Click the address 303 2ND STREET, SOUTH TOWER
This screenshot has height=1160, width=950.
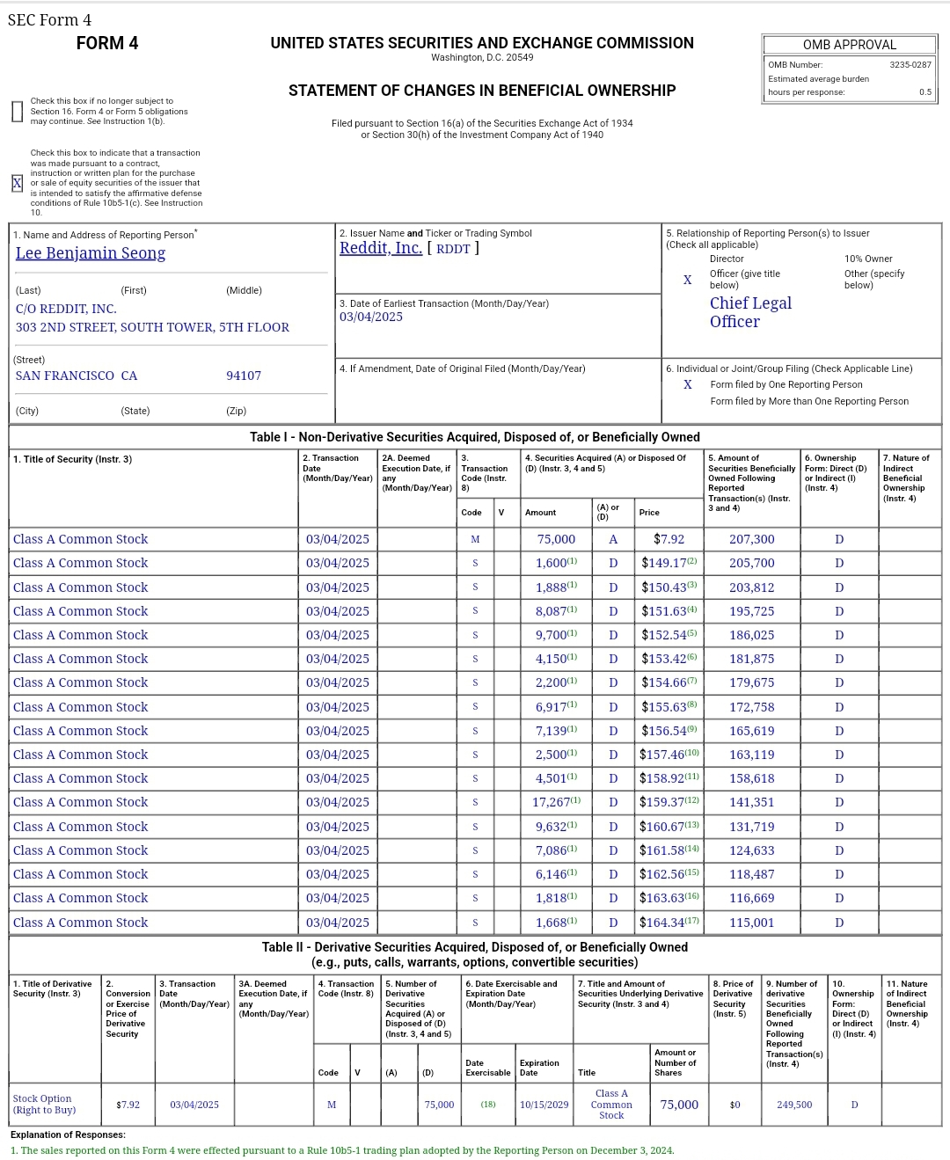coord(152,327)
